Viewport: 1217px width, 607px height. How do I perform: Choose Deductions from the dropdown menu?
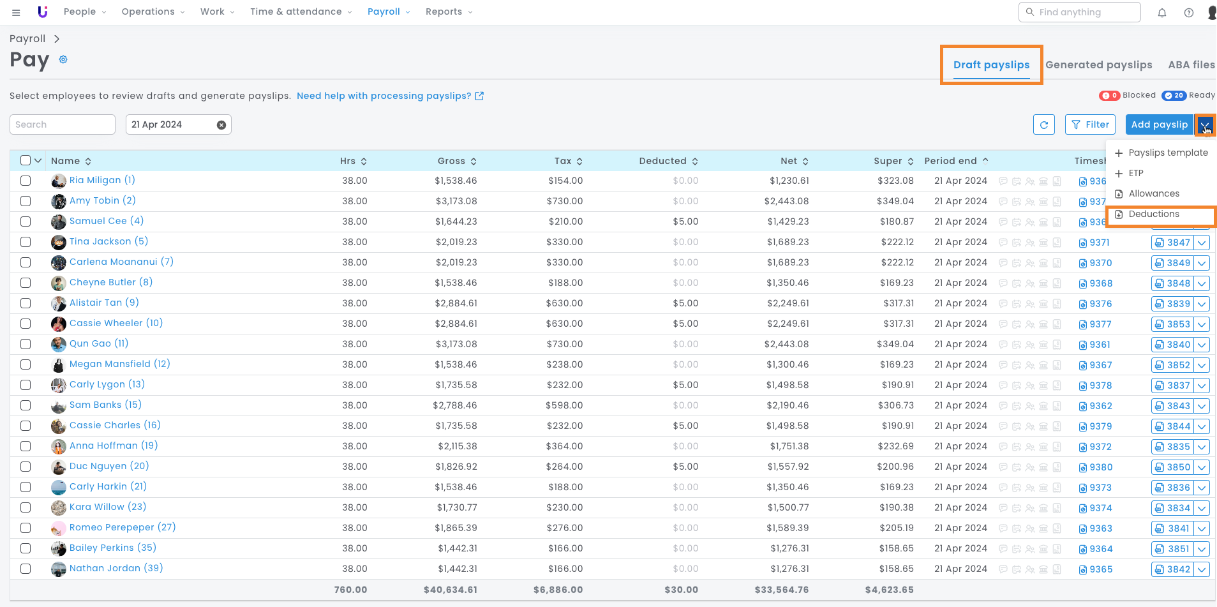(1153, 214)
